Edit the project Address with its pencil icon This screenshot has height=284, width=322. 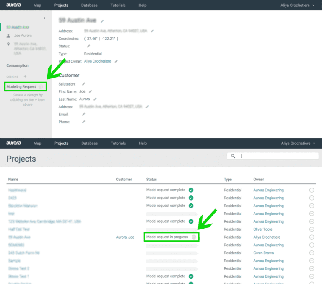coord(152,31)
